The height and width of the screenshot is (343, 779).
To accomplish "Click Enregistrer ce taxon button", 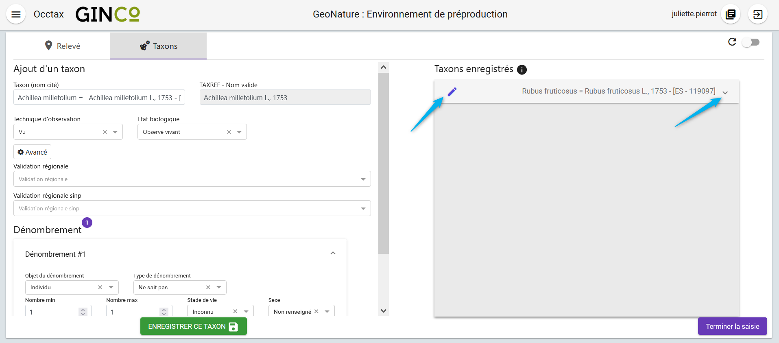I will click(194, 326).
